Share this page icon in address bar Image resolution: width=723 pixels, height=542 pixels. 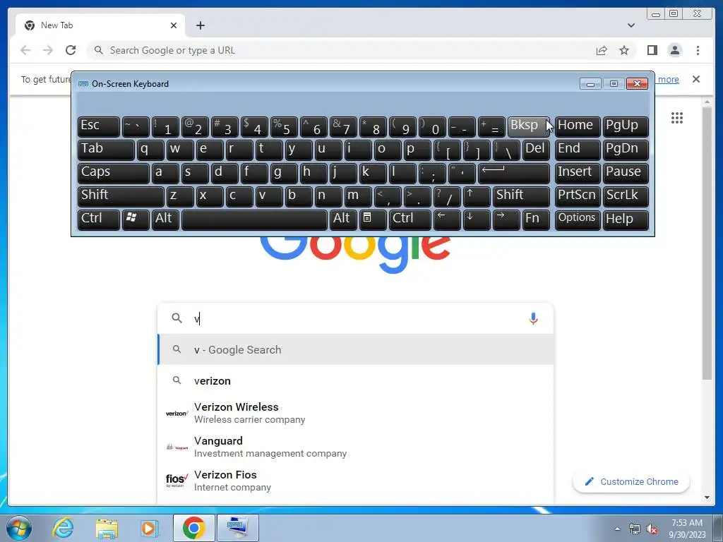click(x=602, y=50)
